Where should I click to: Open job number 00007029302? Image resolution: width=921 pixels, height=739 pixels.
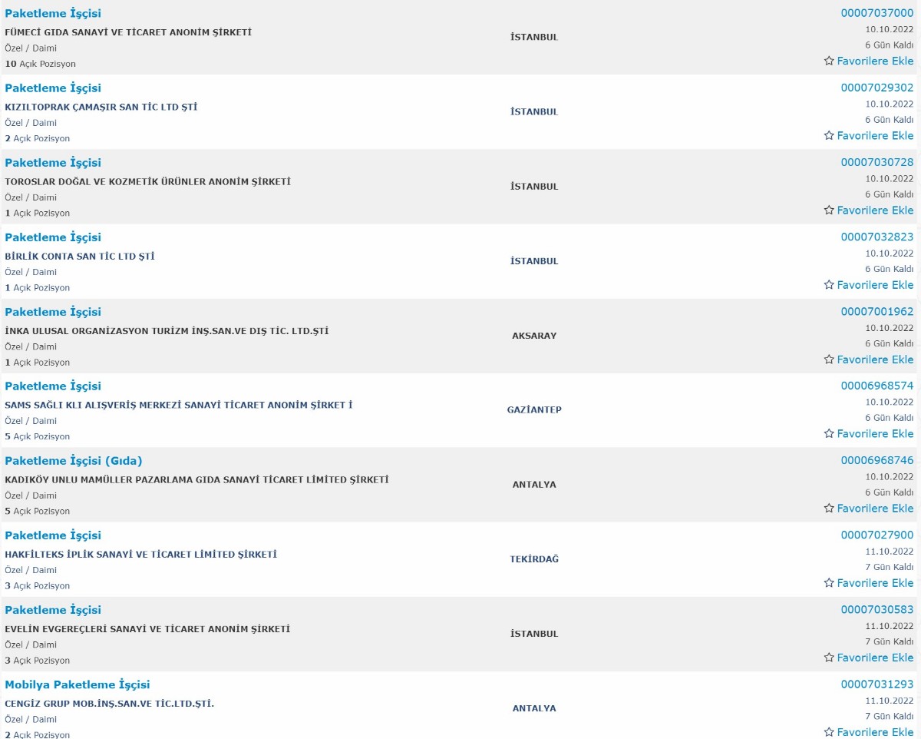tap(877, 88)
